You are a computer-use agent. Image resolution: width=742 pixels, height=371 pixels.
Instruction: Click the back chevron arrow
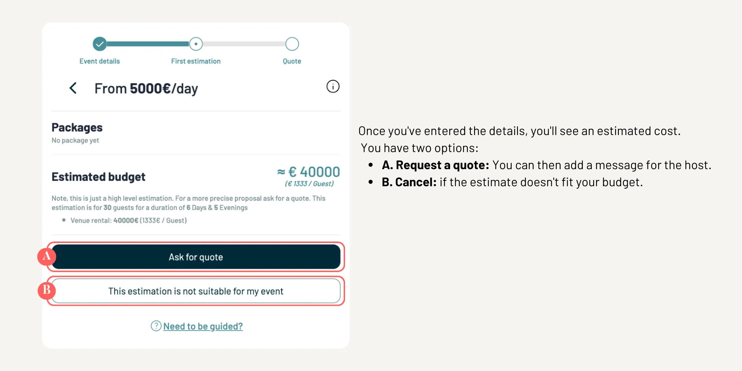73,88
